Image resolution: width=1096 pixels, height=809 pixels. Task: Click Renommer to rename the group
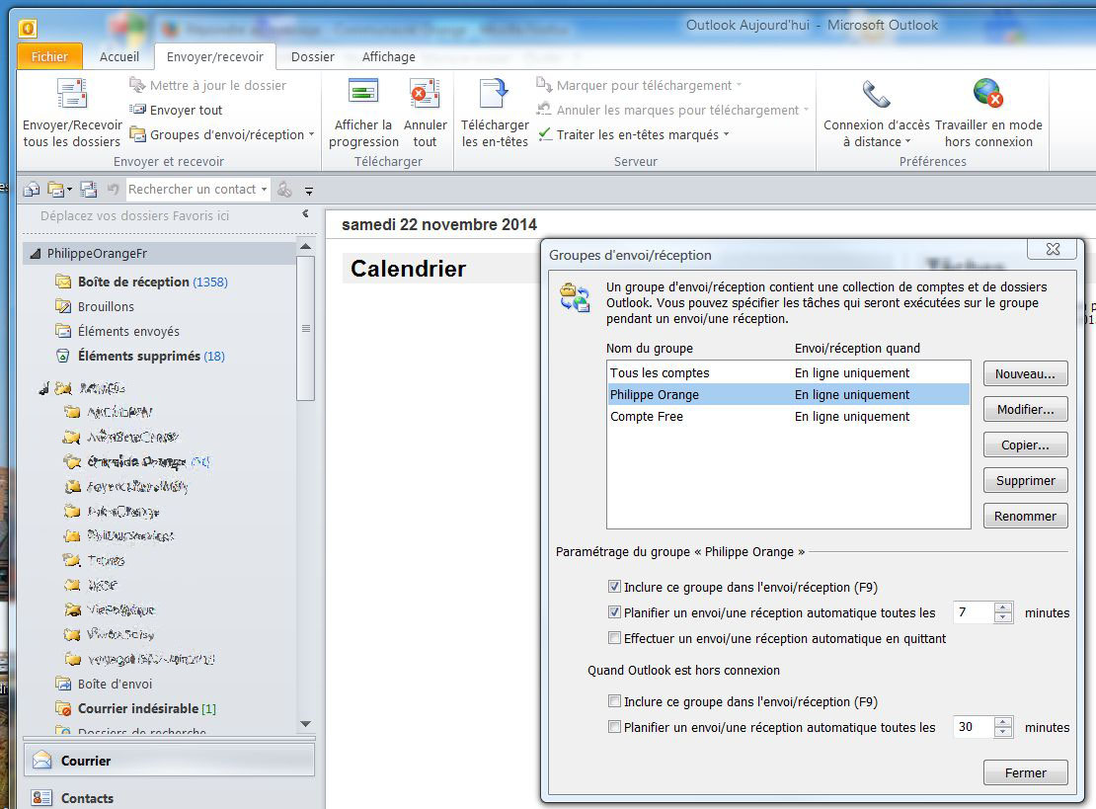point(1024,515)
